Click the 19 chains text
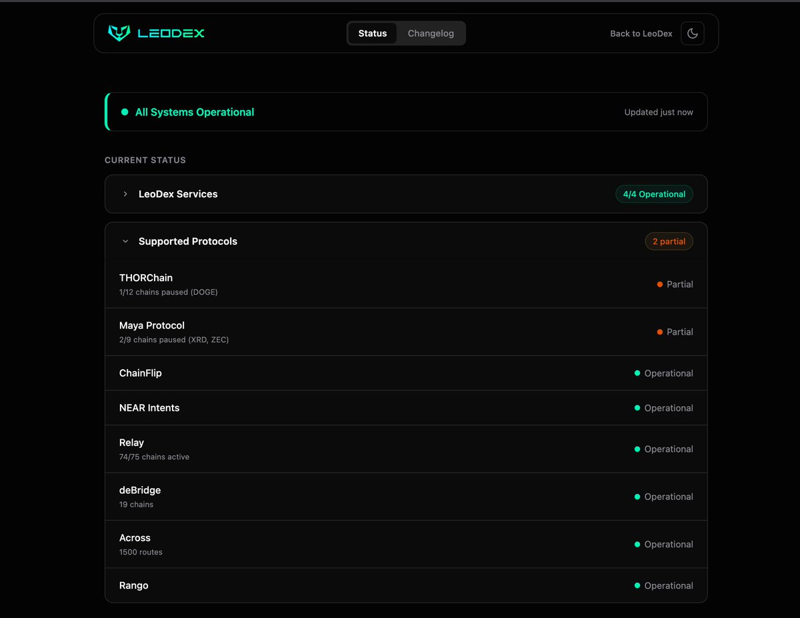 coord(136,505)
